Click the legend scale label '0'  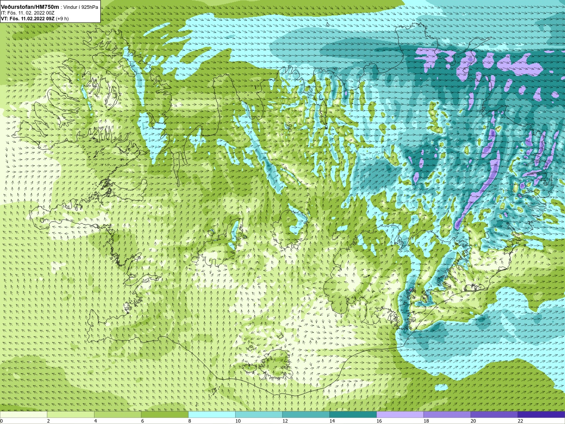(1, 421)
